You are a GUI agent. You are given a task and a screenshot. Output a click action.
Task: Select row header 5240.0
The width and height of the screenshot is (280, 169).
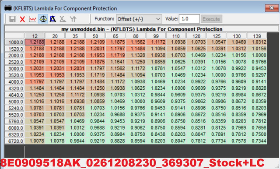14,108
